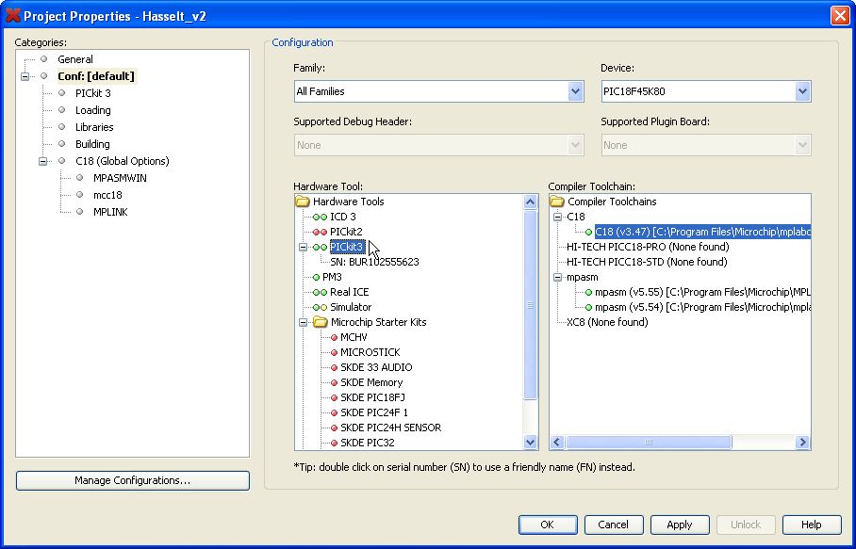Click the Manage Configurations button
The height and width of the screenshot is (549, 856).
coord(133,480)
